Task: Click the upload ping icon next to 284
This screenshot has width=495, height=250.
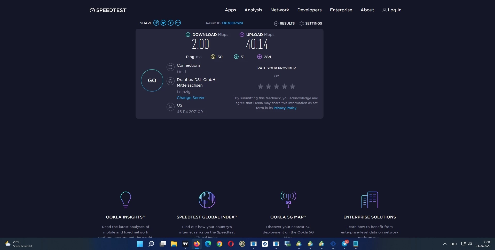Action: tap(260, 57)
